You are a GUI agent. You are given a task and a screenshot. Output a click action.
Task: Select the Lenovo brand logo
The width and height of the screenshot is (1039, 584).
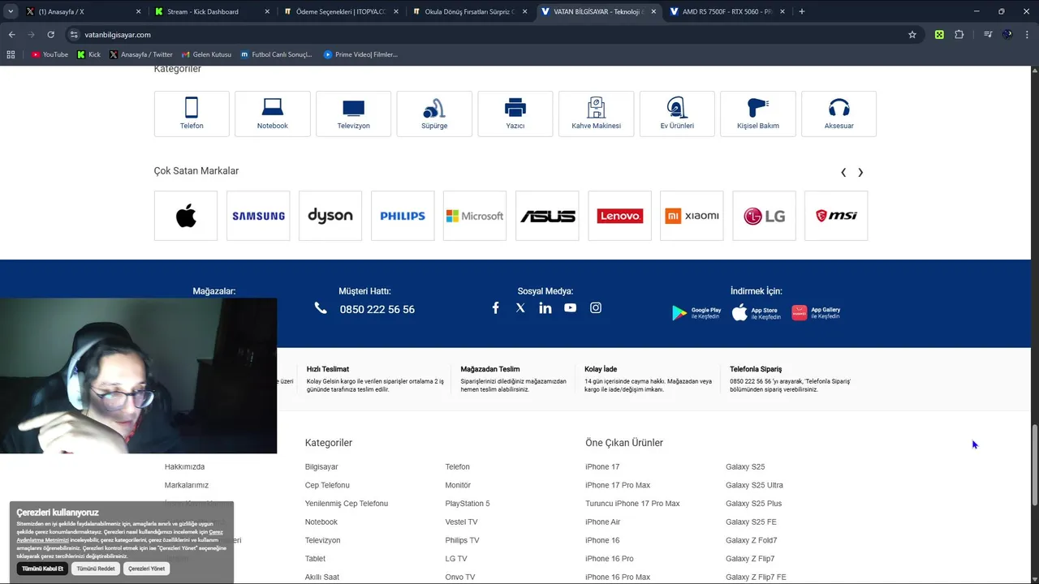click(x=619, y=216)
